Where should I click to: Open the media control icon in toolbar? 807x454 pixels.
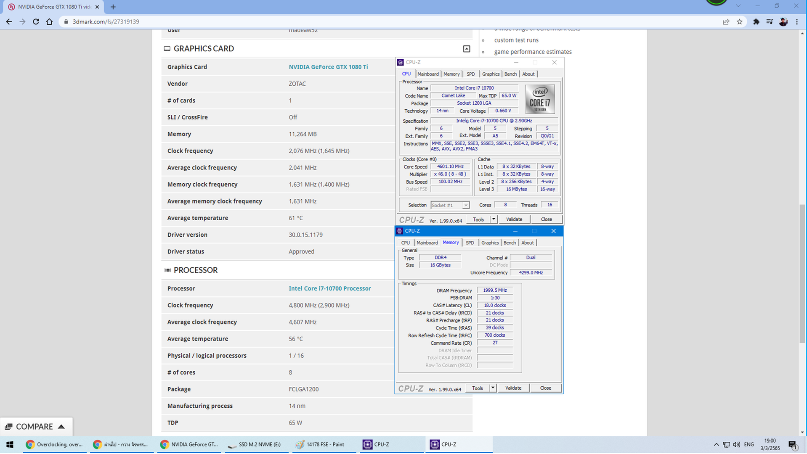point(770,22)
